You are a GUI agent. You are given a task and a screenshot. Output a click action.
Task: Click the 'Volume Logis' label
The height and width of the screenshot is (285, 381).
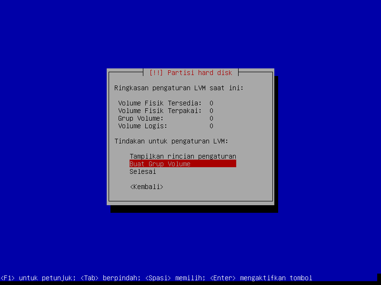[x=142, y=126]
